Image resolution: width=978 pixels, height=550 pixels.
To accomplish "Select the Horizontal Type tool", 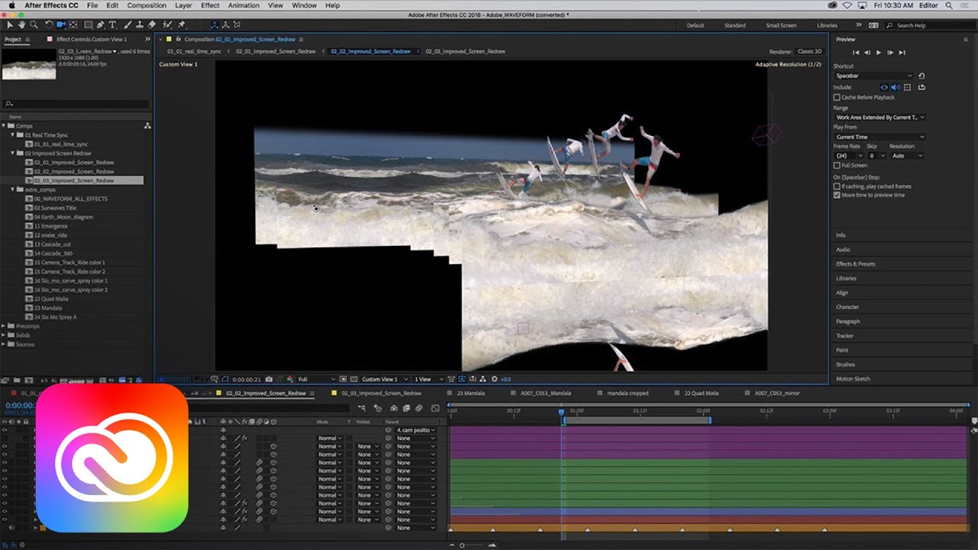I will (113, 25).
